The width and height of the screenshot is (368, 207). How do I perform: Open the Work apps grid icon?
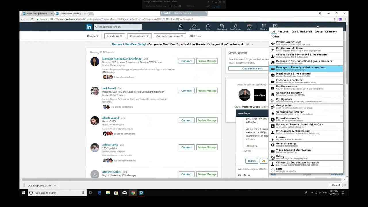(264, 26)
